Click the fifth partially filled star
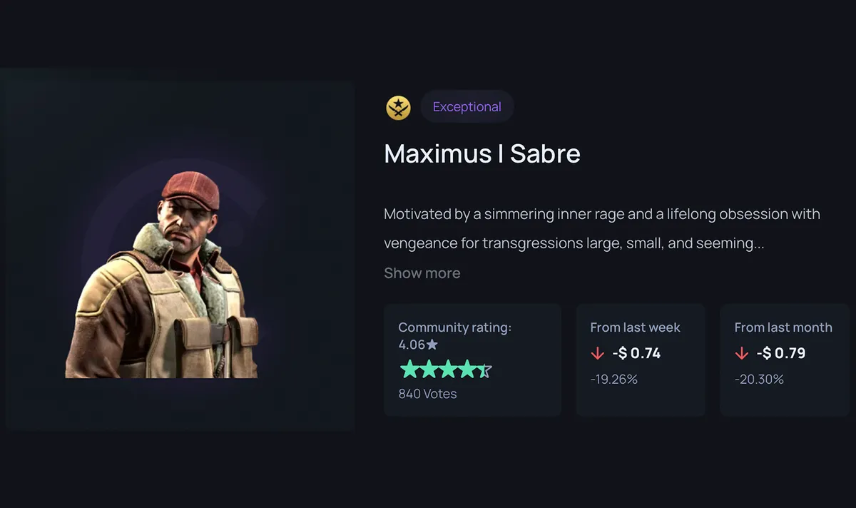Viewport: 856px width, 508px height. tap(485, 370)
